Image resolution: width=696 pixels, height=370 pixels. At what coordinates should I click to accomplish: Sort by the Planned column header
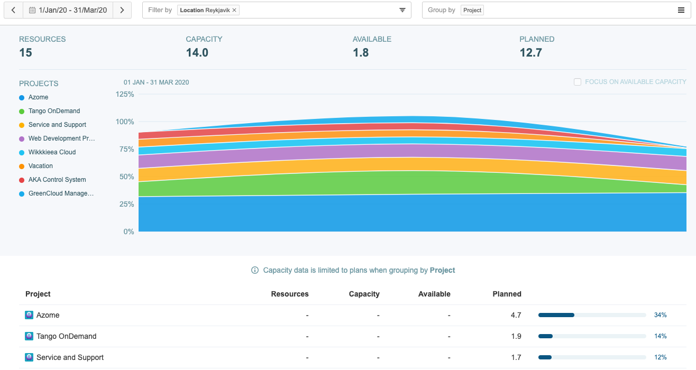click(x=507, y=294)
